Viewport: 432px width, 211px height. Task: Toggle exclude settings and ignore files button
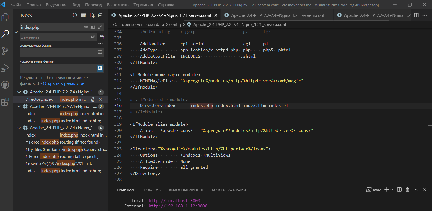(100, 68)
